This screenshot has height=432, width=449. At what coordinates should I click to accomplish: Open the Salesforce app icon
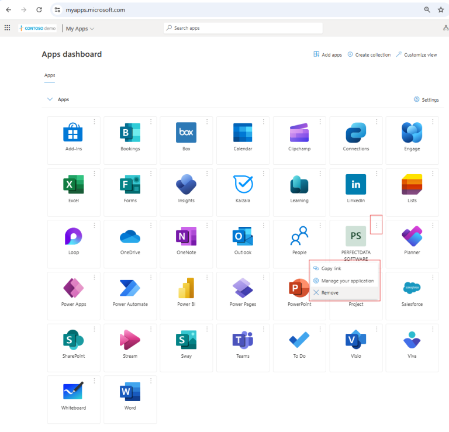[x=412, y=288]
